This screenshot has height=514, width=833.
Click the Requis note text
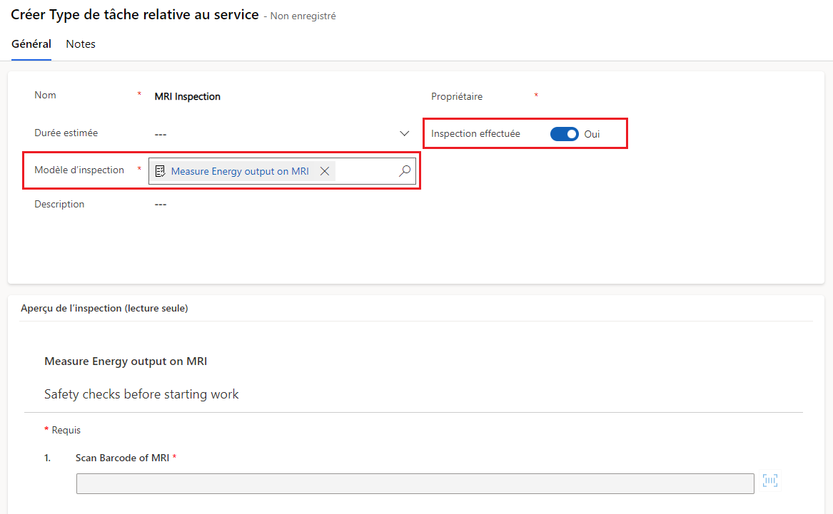pos(66,430)
